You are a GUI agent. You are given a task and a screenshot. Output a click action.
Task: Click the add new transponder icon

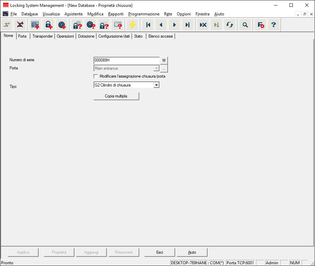click(62, 25)
